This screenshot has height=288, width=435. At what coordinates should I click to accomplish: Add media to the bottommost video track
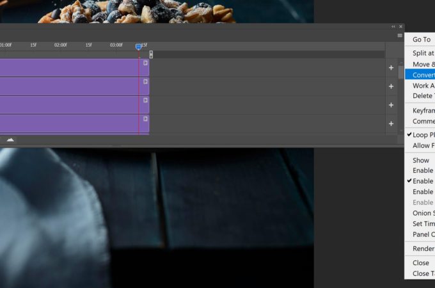(391, 124)
